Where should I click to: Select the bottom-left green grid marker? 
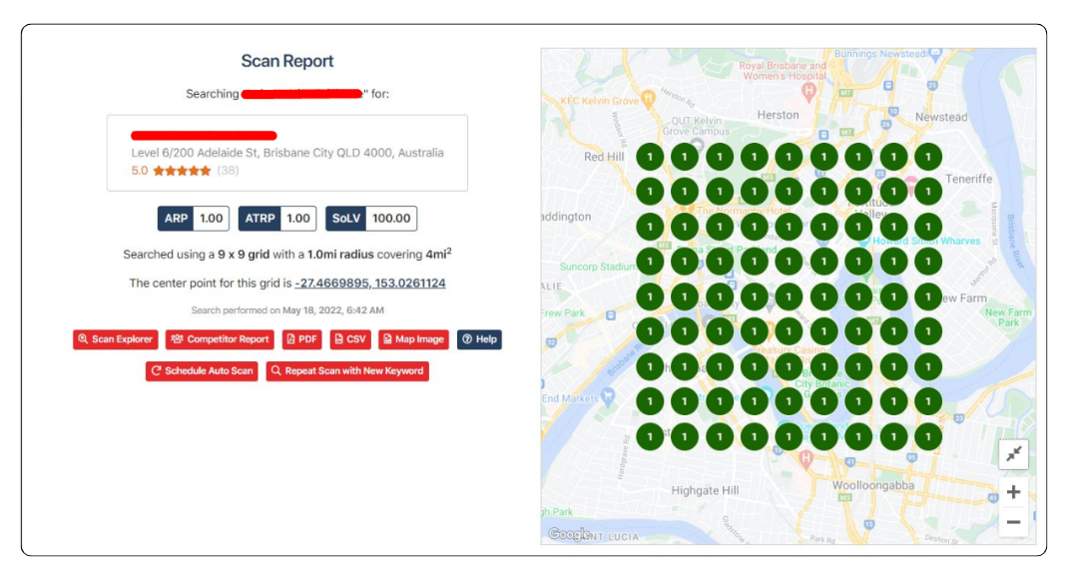[x=650, y=436]
